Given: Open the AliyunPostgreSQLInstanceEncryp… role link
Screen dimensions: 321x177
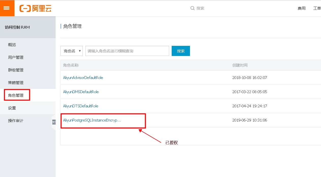Looking at the screenshot, I should [x=92, y=120].
